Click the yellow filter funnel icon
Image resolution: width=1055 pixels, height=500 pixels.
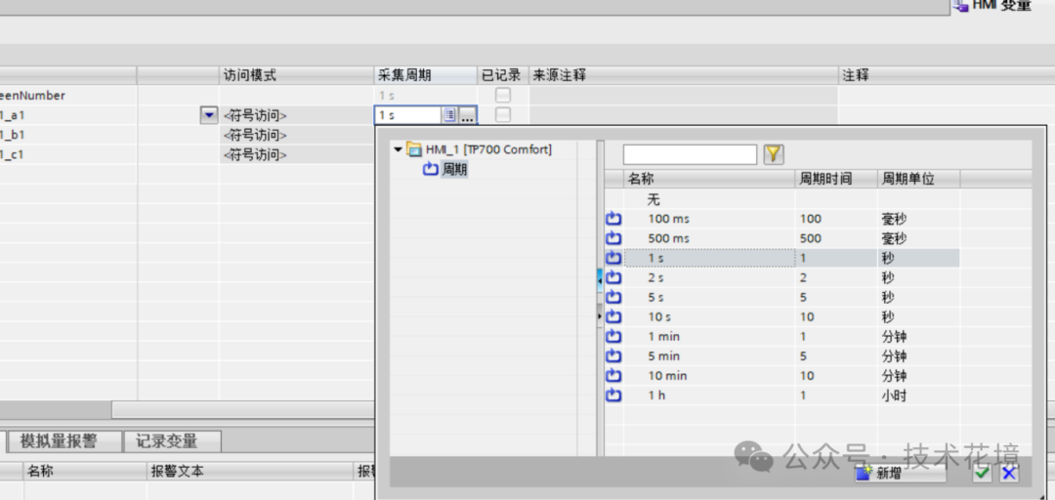(x=774, y=155)
